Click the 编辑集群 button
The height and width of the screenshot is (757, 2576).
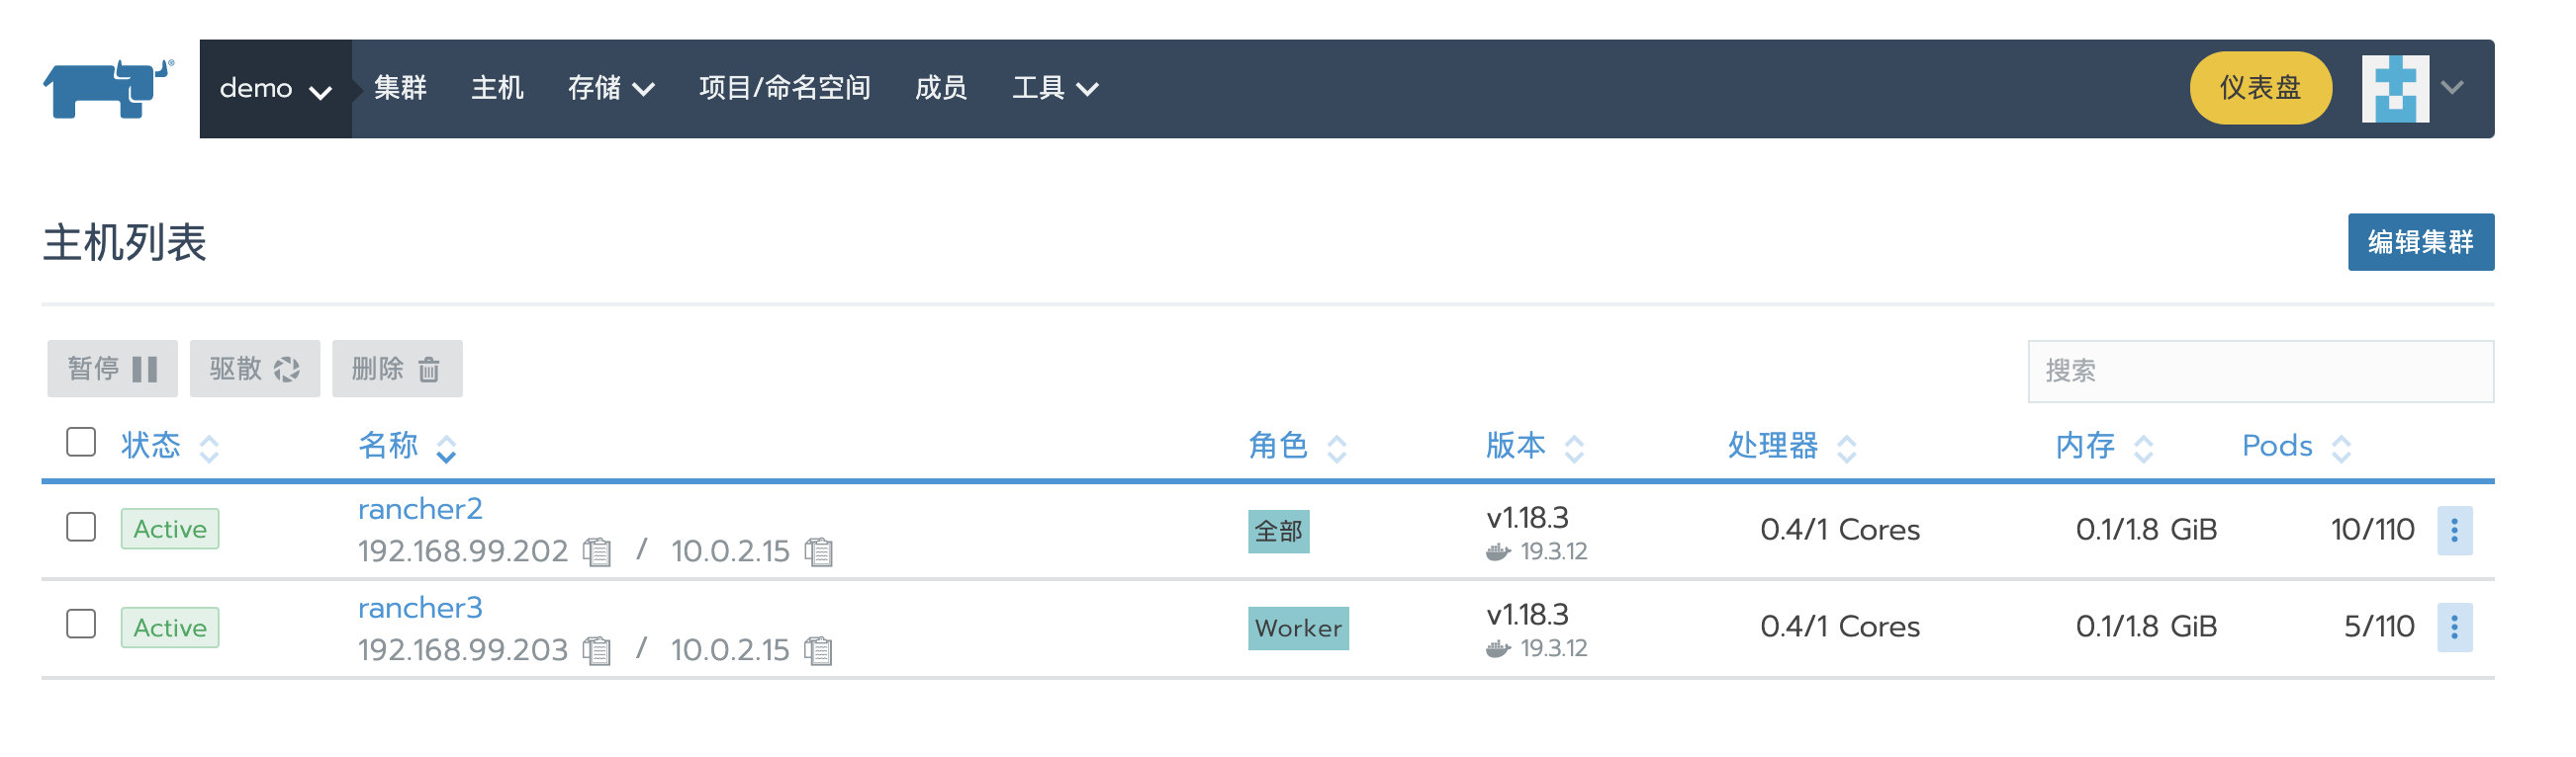pyautogui.click(x=2419, y=243)
